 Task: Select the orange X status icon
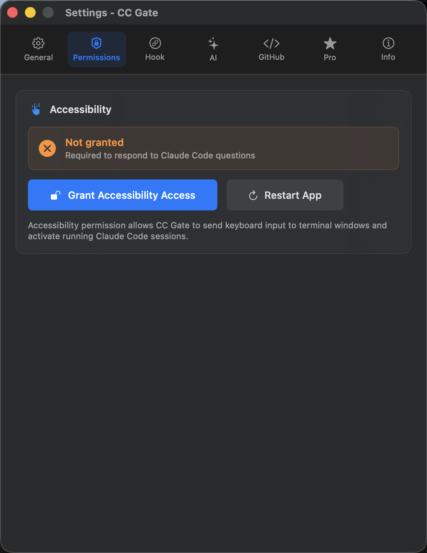(x=47, y=148)
